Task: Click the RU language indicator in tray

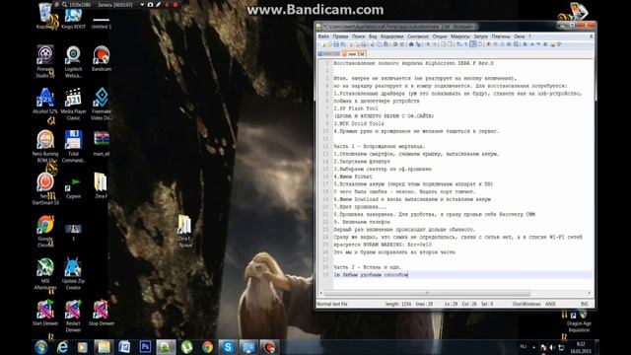Action: coord(524,346)
